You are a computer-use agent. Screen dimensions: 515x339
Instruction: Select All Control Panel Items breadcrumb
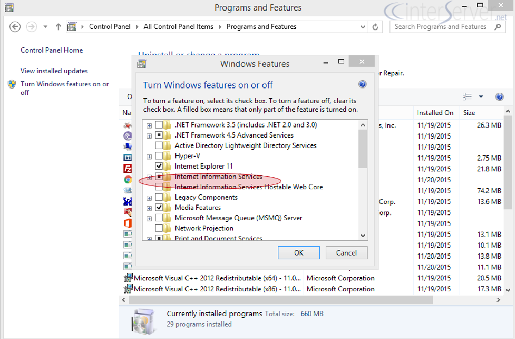[178, 27]
